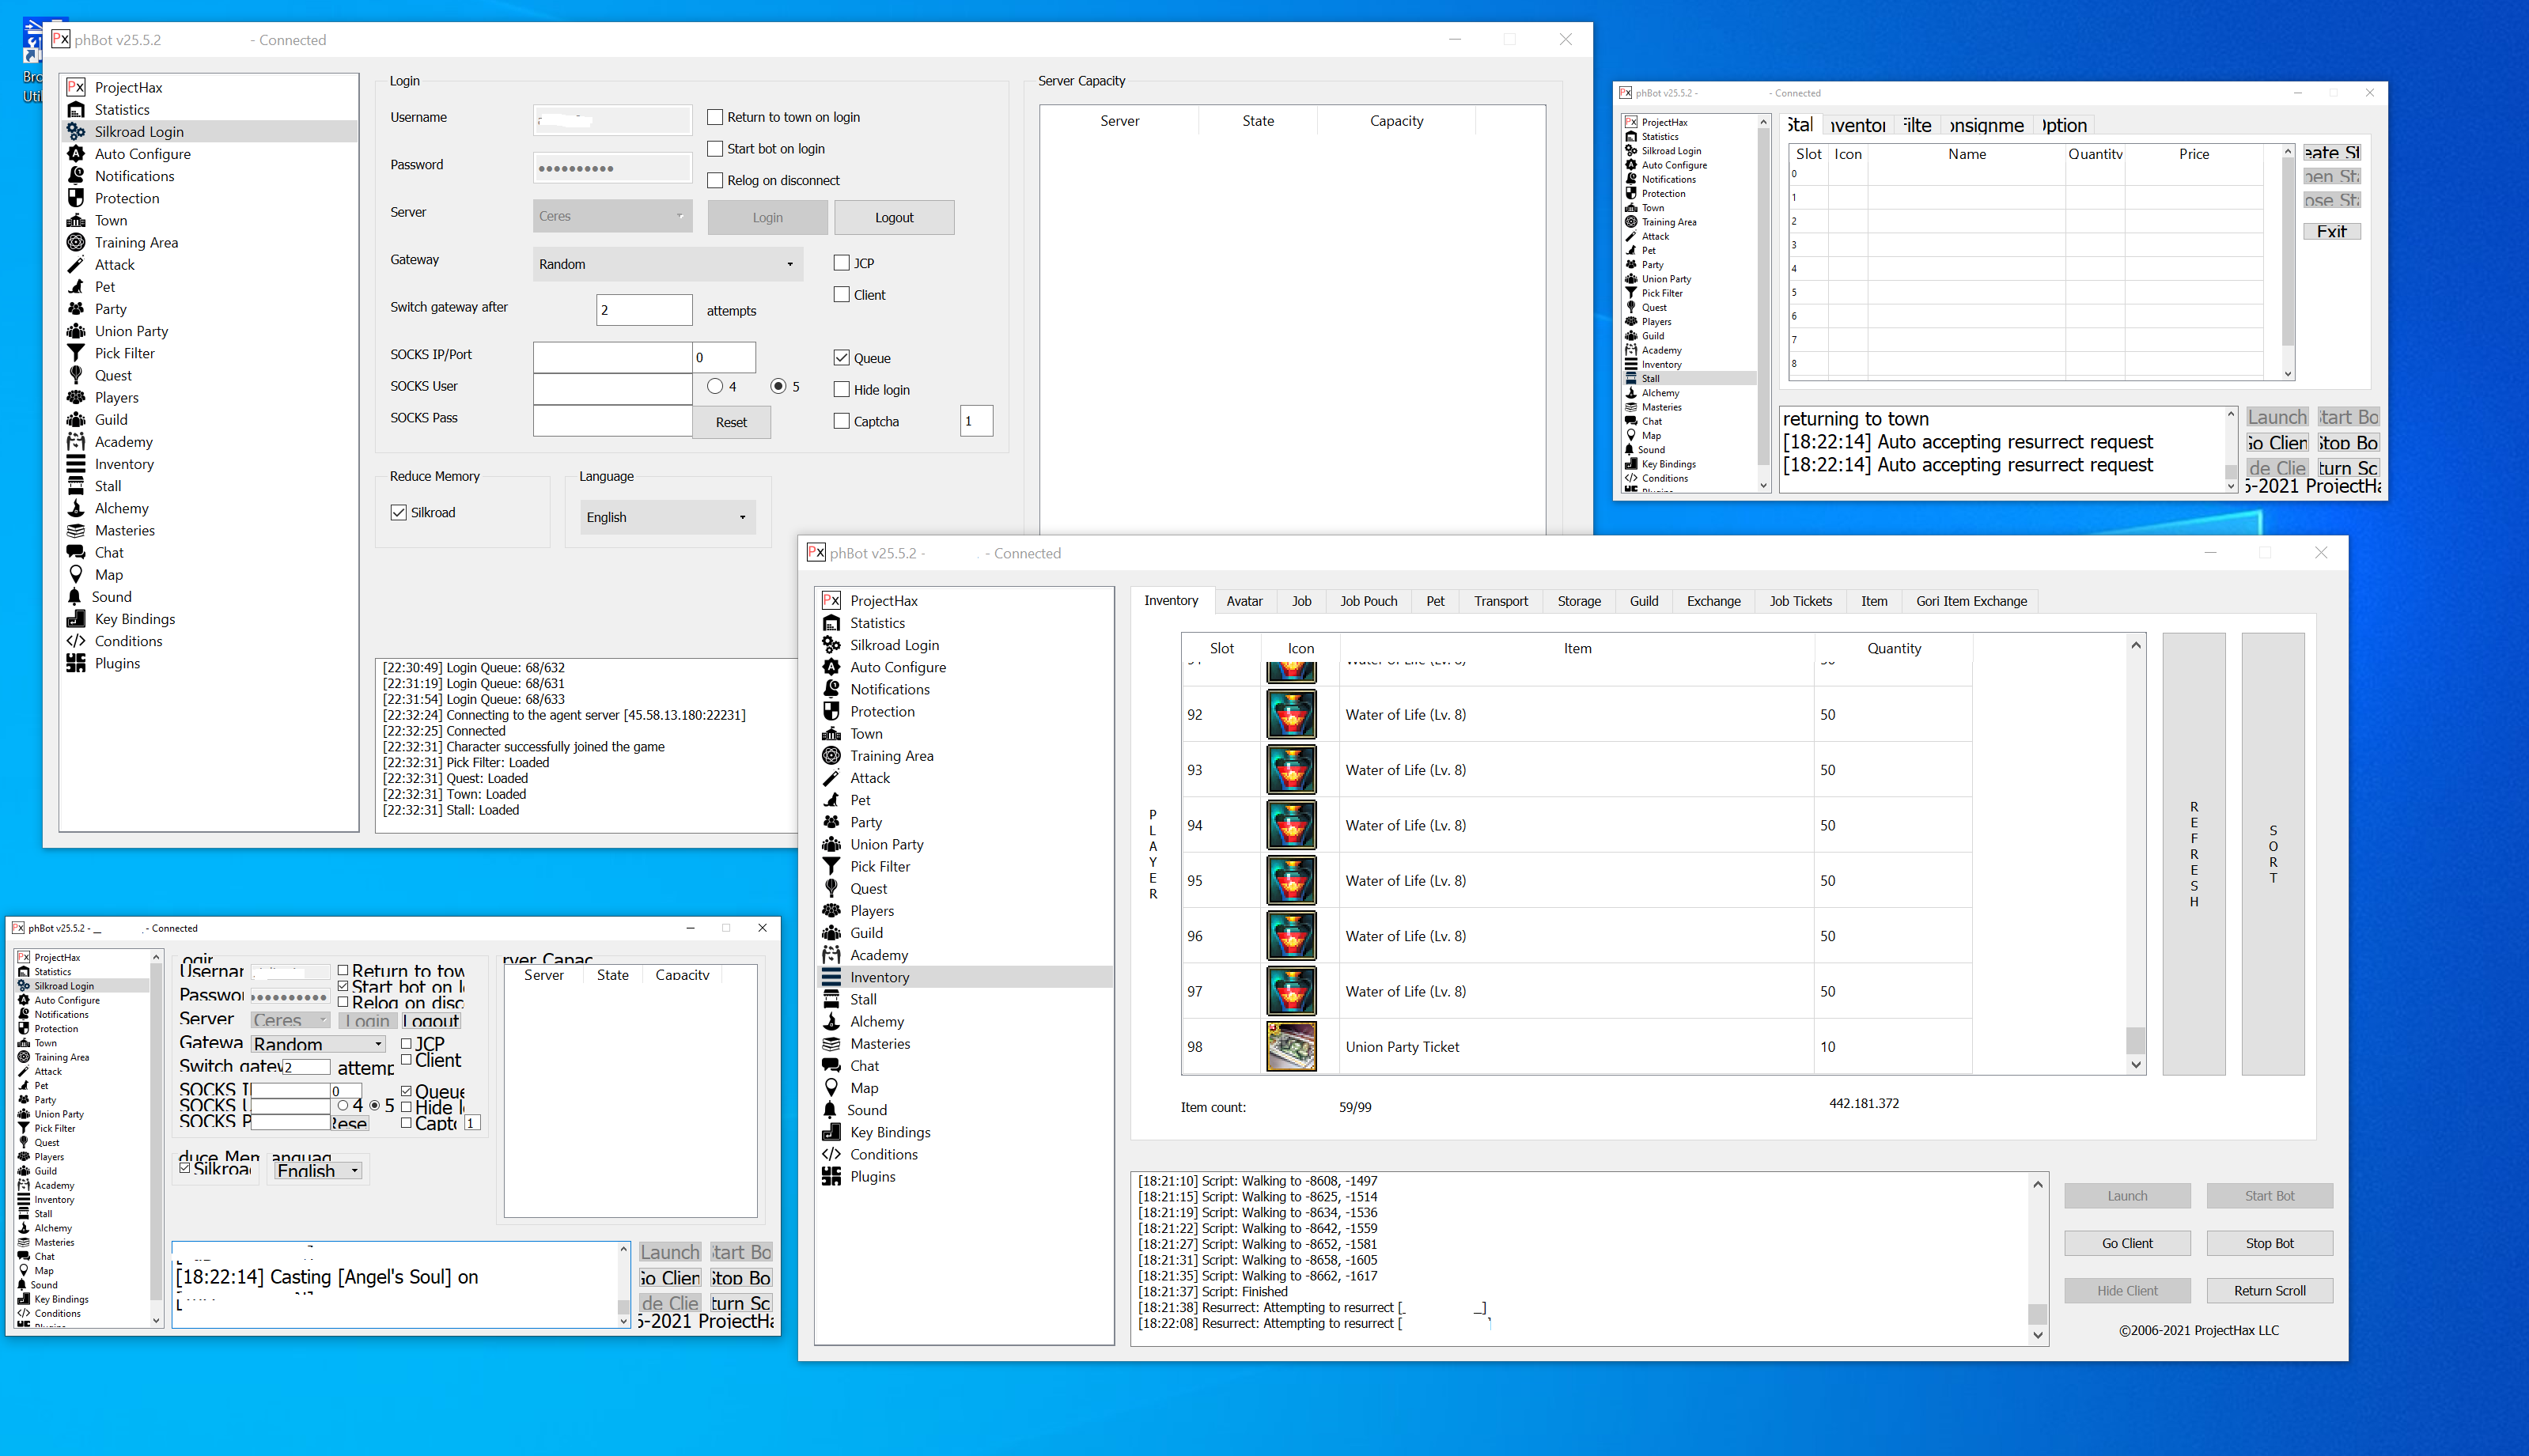Open Plugins icon in top-left window sidebar

click(76, 663)
